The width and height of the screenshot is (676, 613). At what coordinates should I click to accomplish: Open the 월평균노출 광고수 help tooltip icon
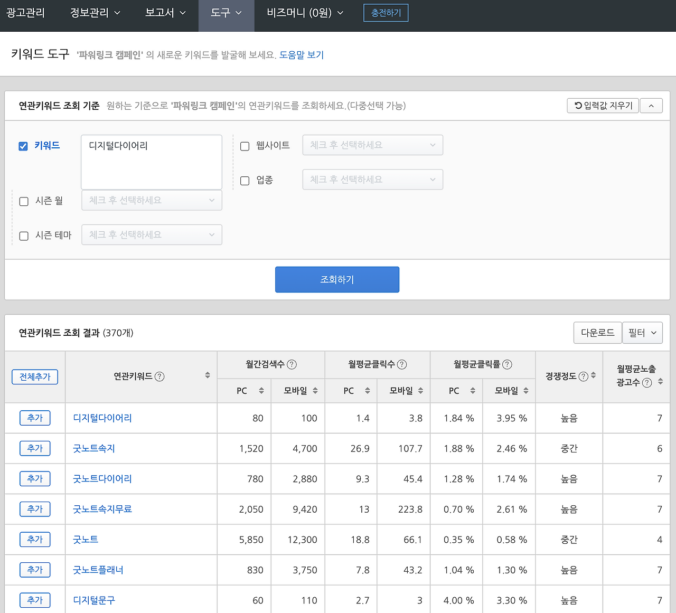coord(648,383)
